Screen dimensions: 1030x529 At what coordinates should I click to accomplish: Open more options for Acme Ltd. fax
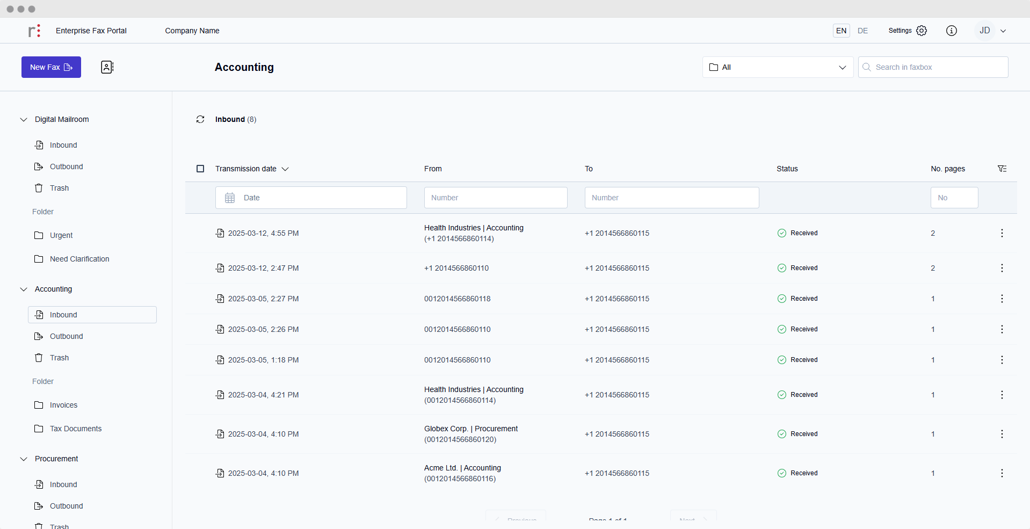[x=1002, y=473]
